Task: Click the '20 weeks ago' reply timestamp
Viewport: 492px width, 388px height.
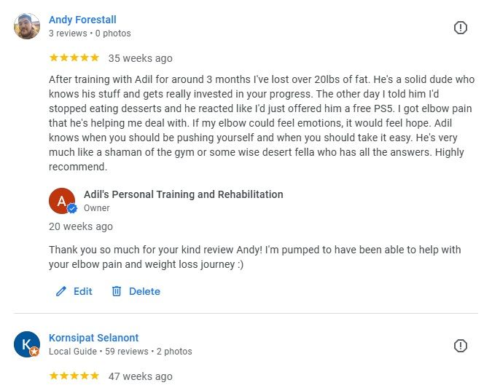Action: click(x=81, y=226)
